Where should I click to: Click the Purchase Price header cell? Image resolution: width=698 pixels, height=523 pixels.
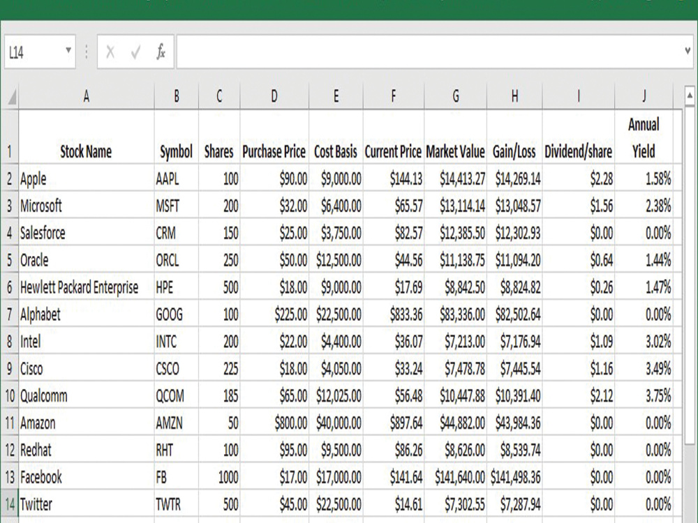coord(274,137)
